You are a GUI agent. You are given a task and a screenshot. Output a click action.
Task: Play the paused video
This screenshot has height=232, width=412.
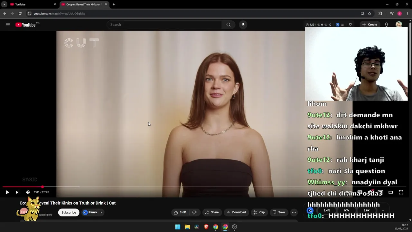coord(7,192)
